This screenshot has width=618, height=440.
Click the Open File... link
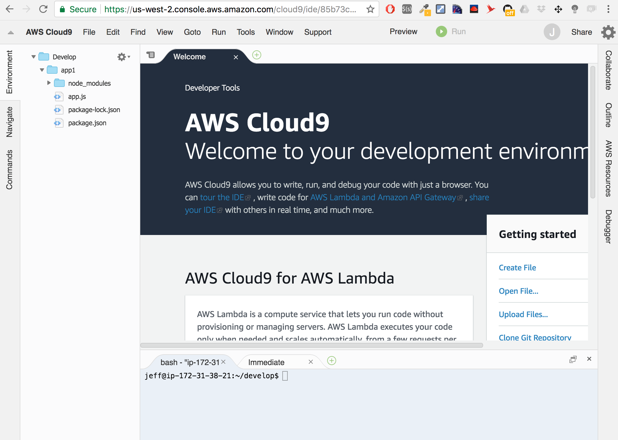click(518, 291)
